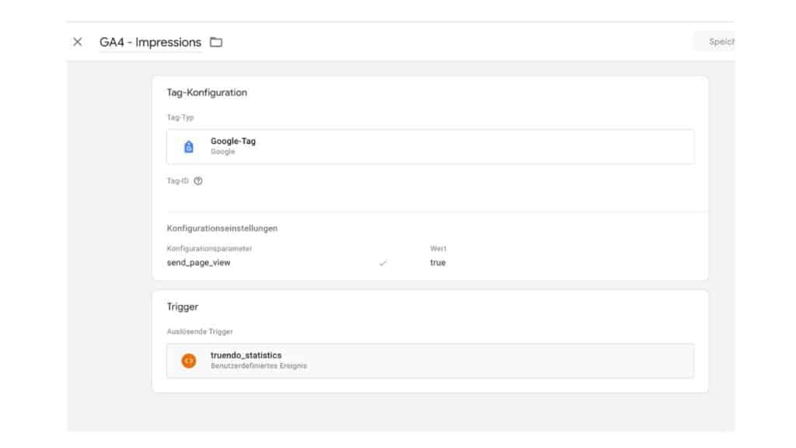The height and width of the screenshot is (448, 796).
Task: Open the truendo_statistics trigger row
Action: [431, 361]
